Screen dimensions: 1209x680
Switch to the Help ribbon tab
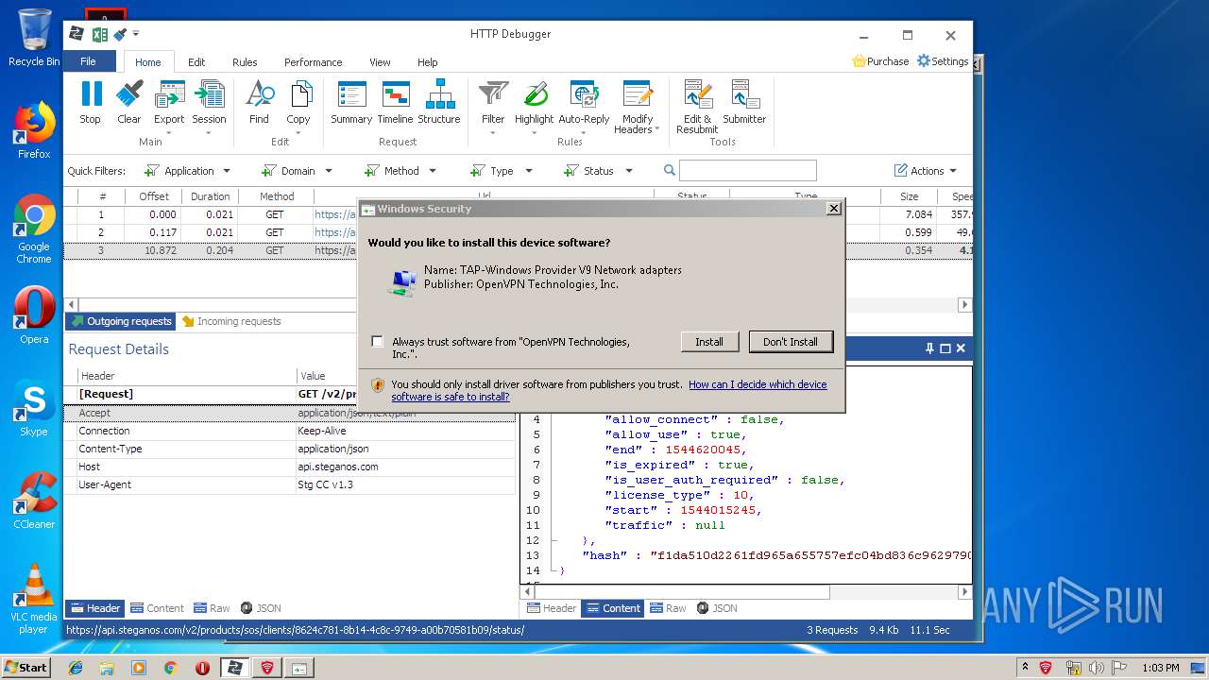(x=428, y=62)
